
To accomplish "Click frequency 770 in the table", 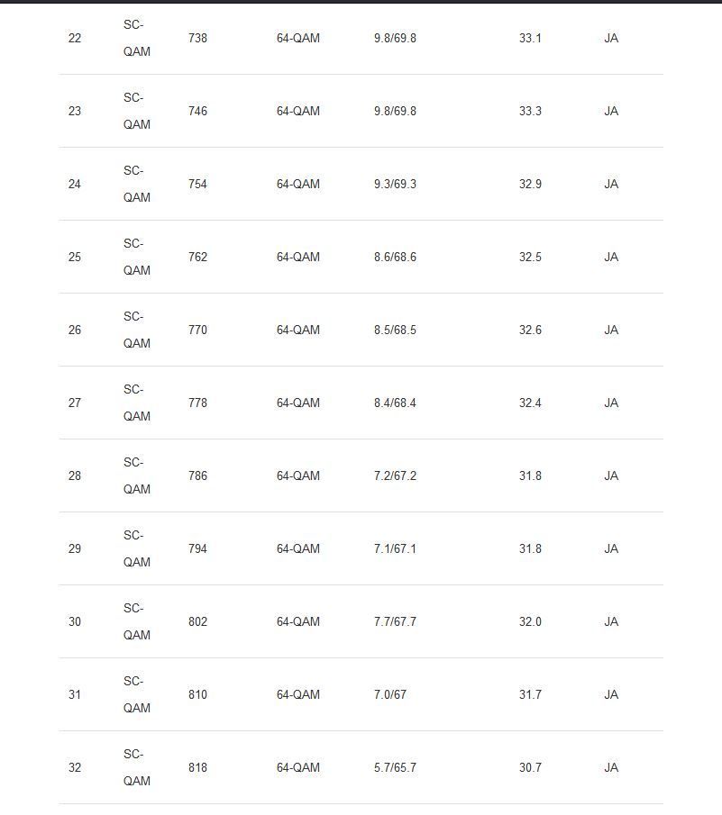I will point(197,331).
